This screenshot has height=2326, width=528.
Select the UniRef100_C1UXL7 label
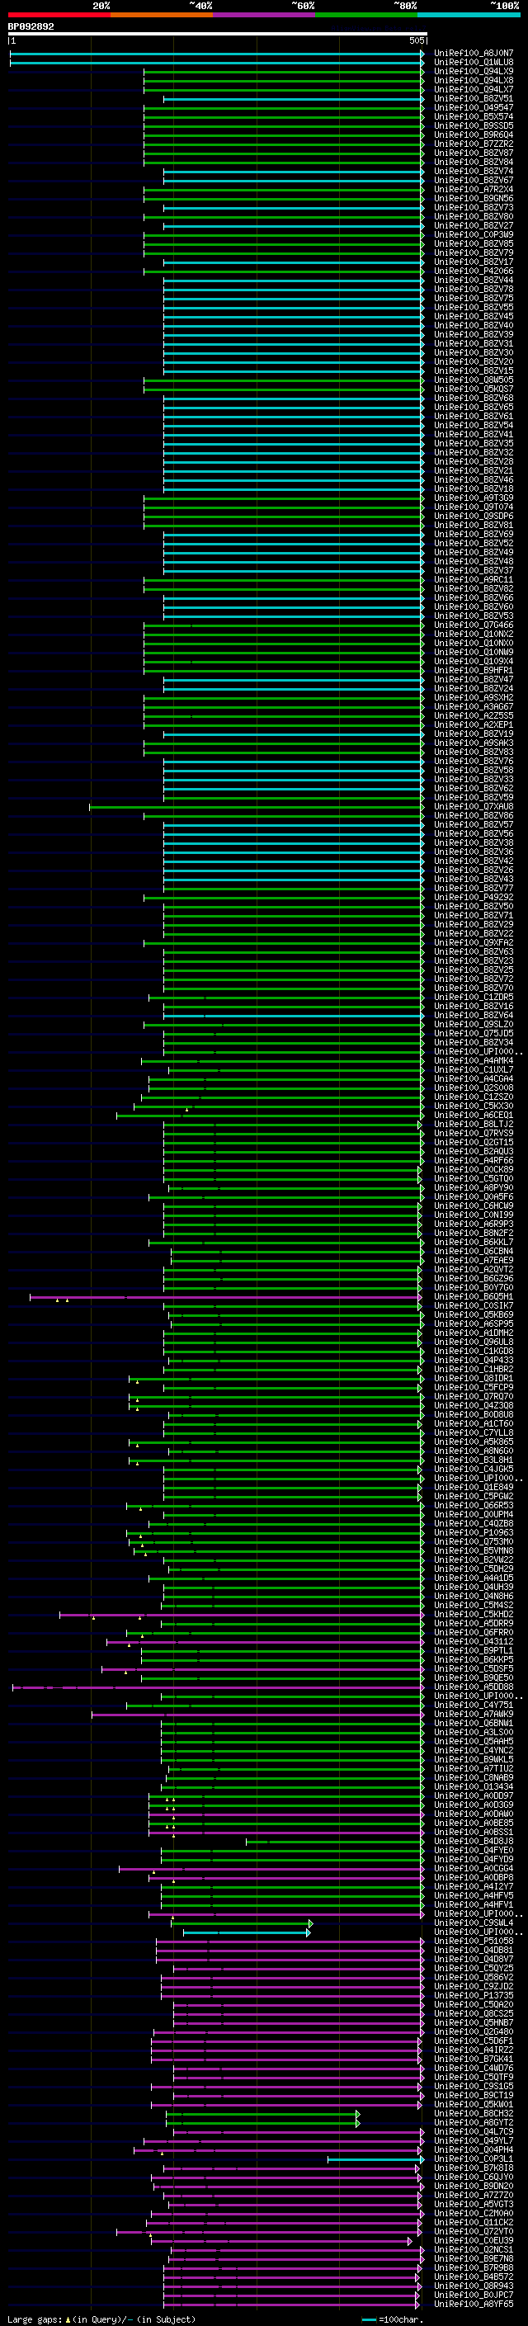[x=474, y=1070]
